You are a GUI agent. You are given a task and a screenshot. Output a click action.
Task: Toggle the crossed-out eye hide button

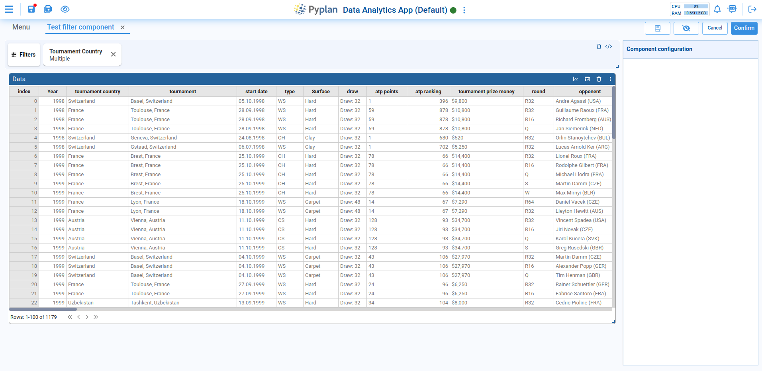686,28
